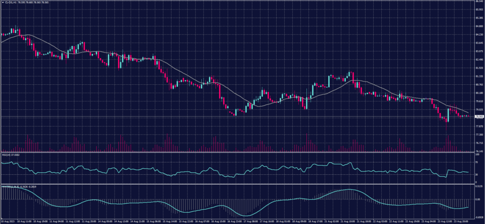Click the current price tag 78.565
Viewport: 485px width, 224px height.
click(479, 116)
